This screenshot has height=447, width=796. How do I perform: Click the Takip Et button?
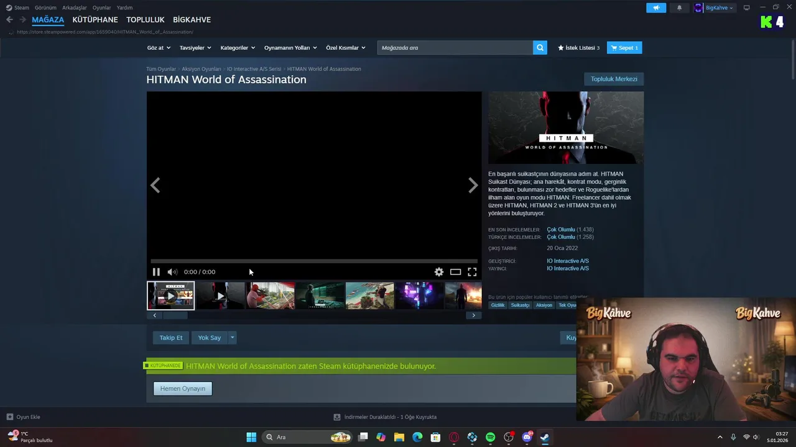click(171, 338)
